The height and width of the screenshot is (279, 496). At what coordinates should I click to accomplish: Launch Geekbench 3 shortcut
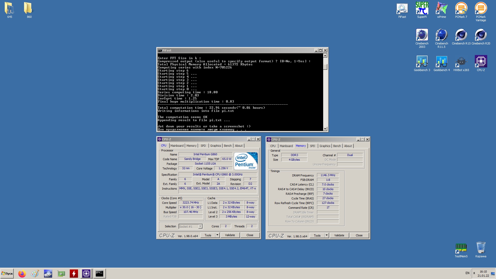click(x=422, y=64)
